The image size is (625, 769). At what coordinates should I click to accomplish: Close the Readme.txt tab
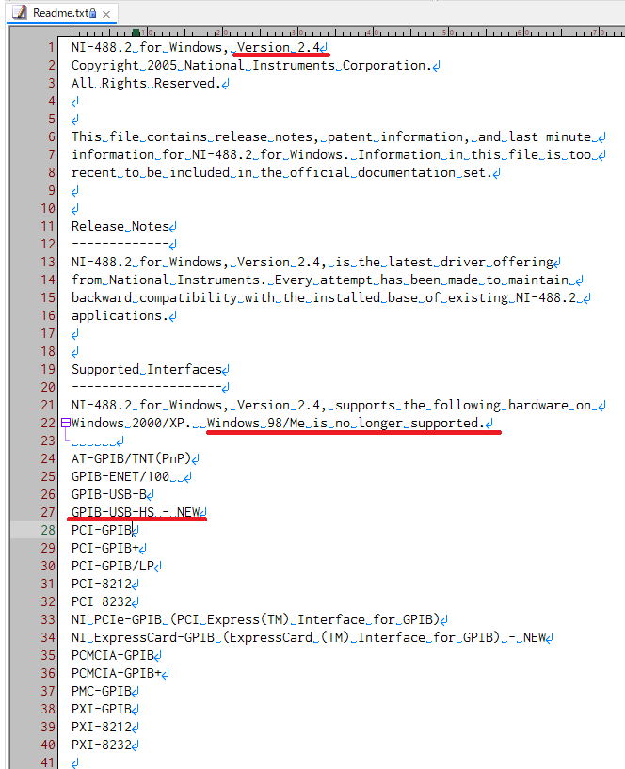[106, 14]
